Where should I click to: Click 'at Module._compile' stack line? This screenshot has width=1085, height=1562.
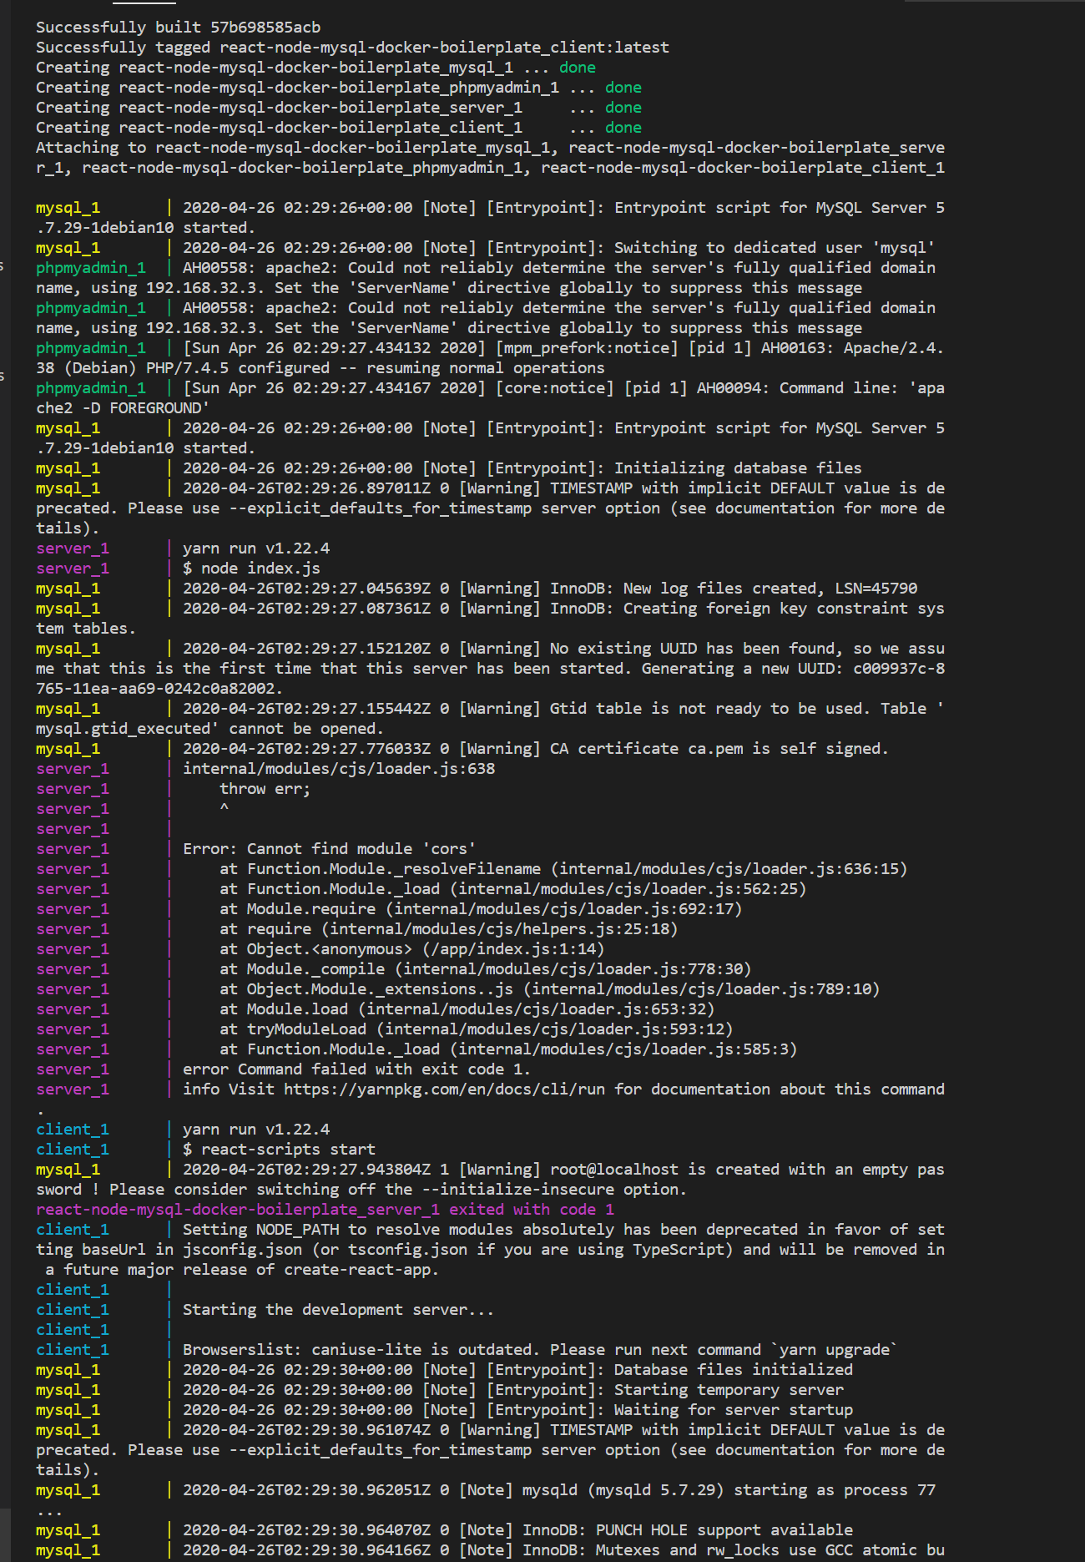[486, 969]
